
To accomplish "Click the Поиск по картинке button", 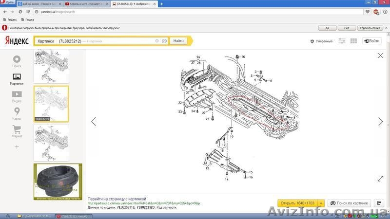I will (349, 203).
